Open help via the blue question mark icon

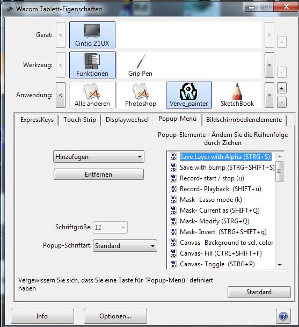[x=283, y=316]
